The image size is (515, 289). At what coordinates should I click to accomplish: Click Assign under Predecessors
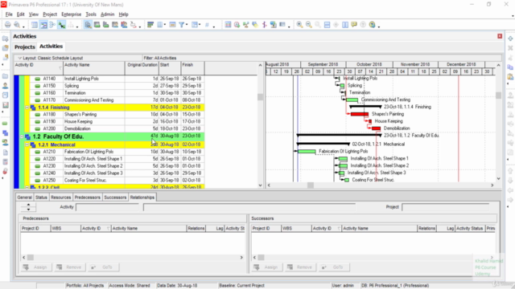(36, 267)
